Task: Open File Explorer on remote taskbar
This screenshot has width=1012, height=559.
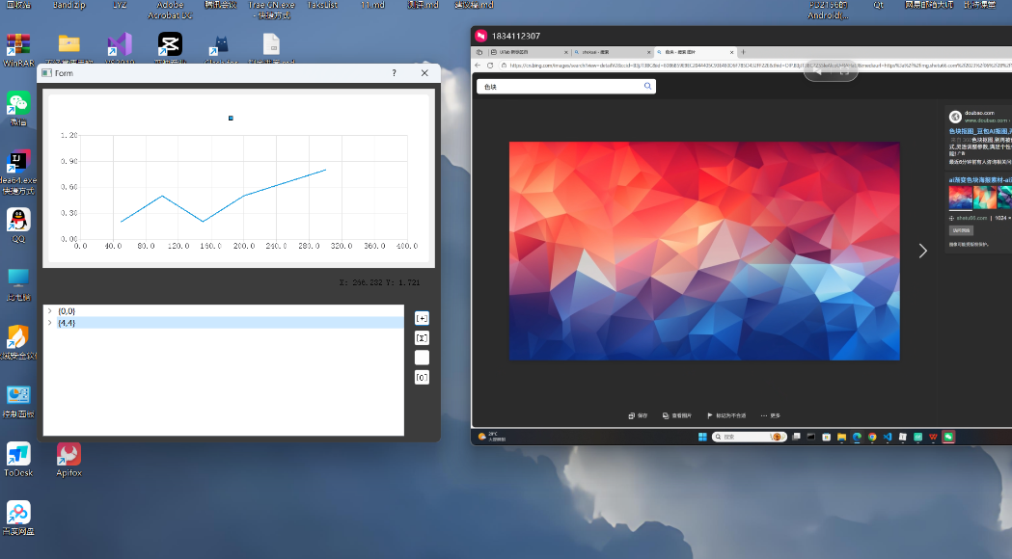Action: (x=841, y=438)
